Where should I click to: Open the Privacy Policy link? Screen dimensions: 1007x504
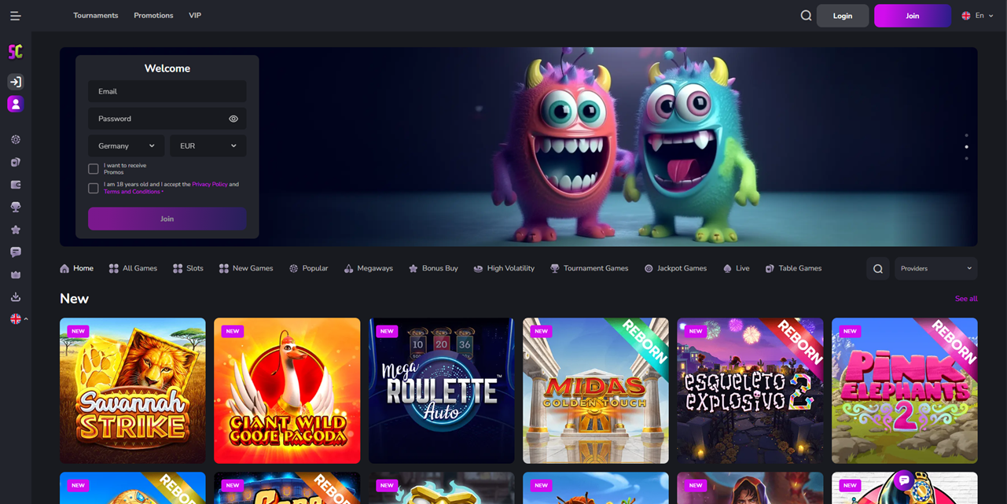[x=209, y=183]
